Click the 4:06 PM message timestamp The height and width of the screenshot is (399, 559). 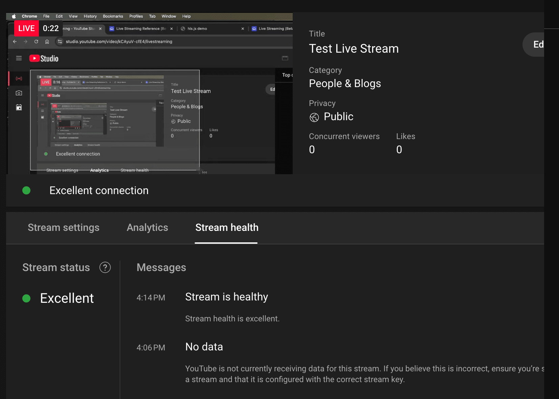[x=151, y=348]
